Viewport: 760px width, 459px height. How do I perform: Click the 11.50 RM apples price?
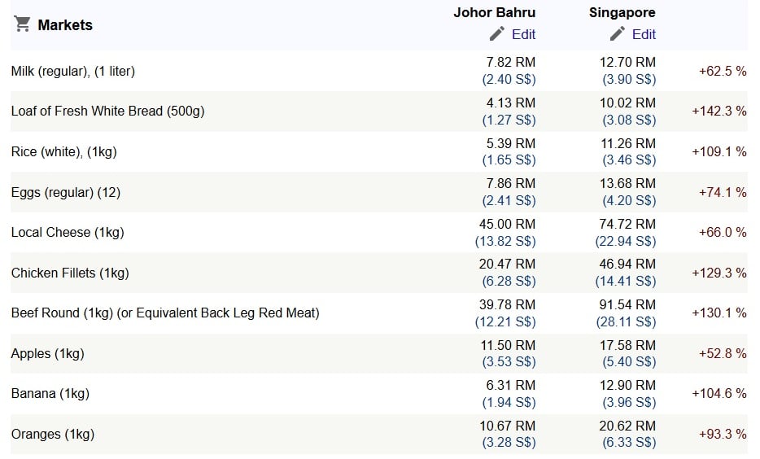click(508, 346)
